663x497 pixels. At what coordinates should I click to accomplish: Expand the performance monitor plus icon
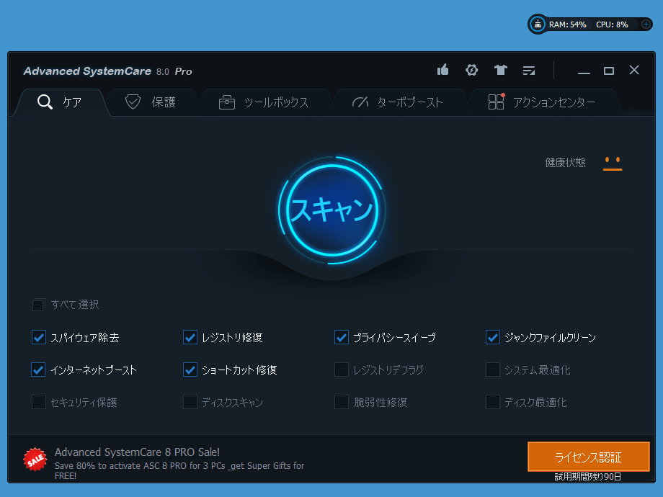coord(646,24)
